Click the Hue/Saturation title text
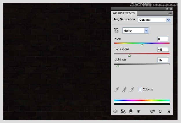Viewport: 181px width, 123px height. (x=124, y=19)
